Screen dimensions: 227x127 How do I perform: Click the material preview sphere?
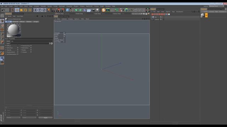[x=14, y=30]
